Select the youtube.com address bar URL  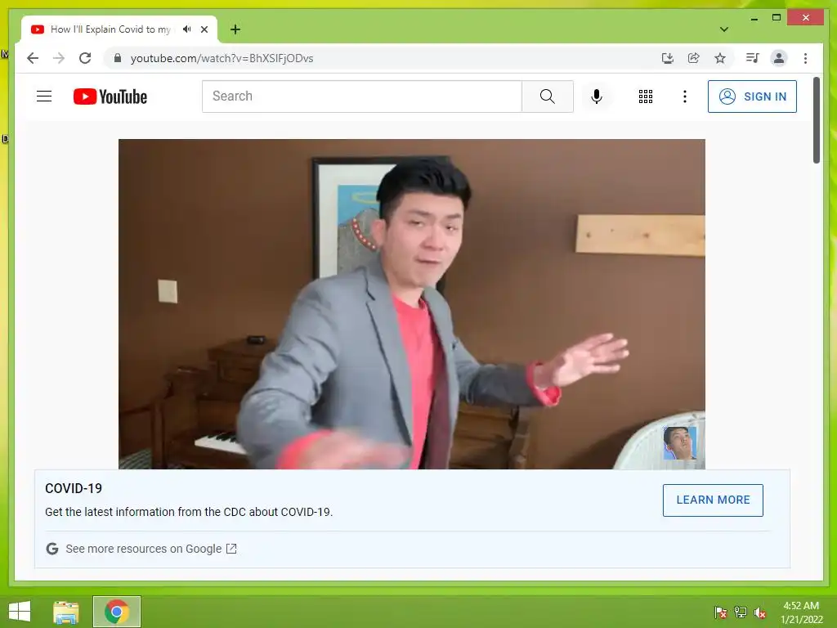point(222,58)
